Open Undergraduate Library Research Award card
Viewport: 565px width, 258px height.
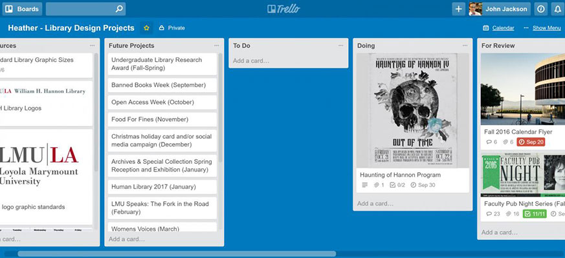(x=162, y=64)
